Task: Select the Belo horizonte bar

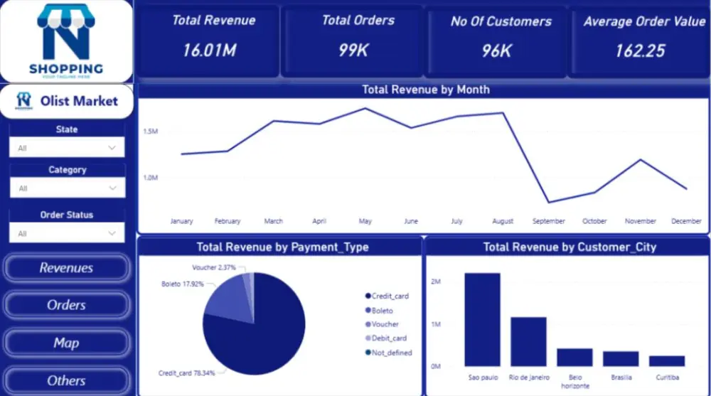Action: [x=574, y=358]
